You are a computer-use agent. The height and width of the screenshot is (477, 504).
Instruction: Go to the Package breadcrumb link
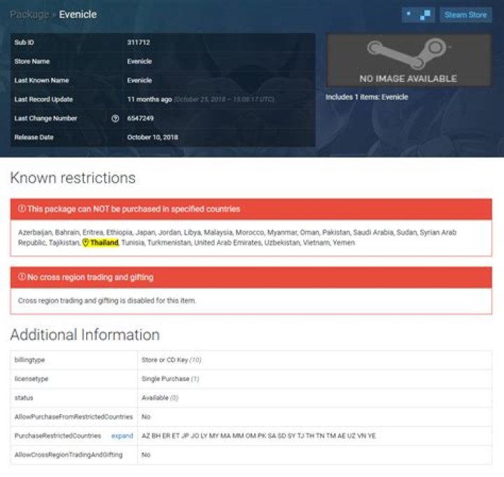coord(29,15)
